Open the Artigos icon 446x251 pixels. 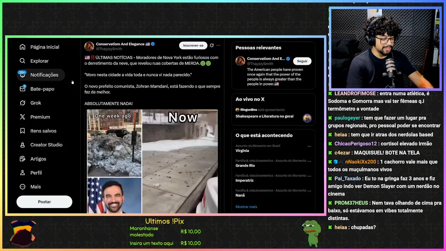click(23, 159)
